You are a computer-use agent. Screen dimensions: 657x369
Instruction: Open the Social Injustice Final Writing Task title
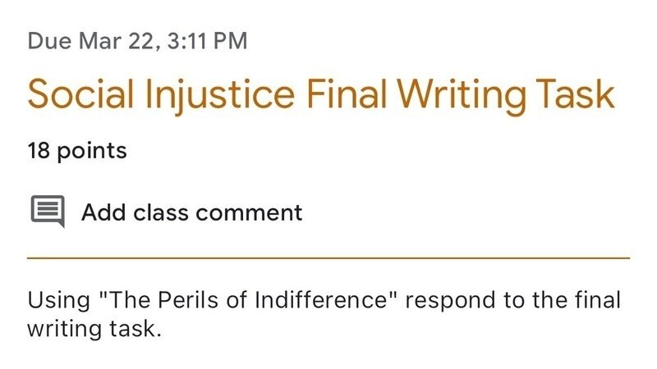point(320,96)
